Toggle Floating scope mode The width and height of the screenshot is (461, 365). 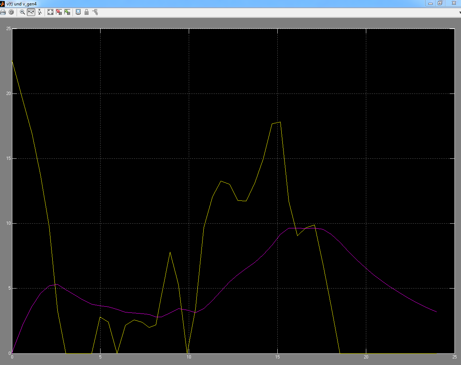click(78, 12)
